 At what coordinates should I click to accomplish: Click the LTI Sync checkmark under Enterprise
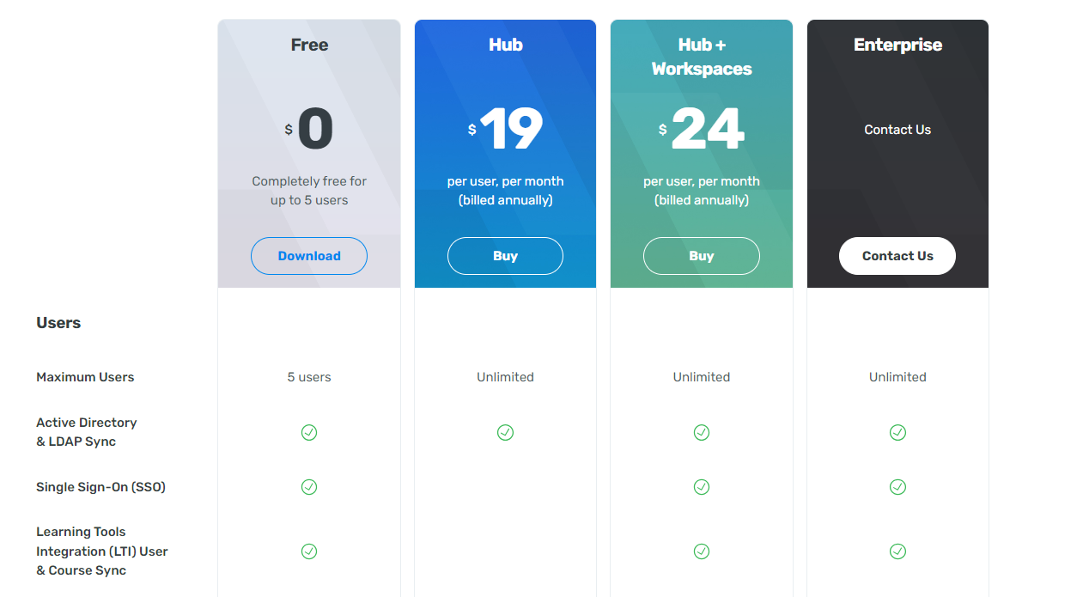pyautogui.click(x=897, y=551)
